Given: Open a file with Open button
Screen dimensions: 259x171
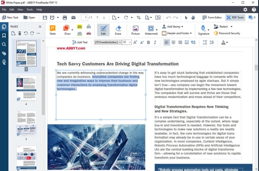Looking at the screenshot, I should (x=29, y=17).
